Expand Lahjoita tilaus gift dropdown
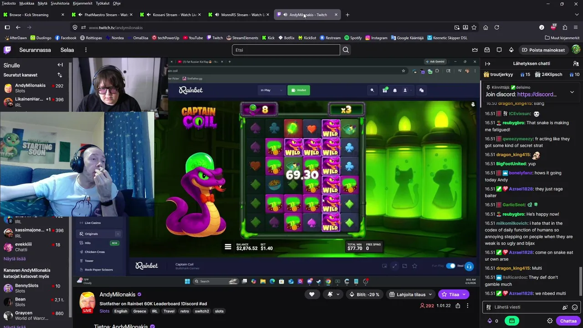This screenshot has height=328, width=583. [411, 294]
